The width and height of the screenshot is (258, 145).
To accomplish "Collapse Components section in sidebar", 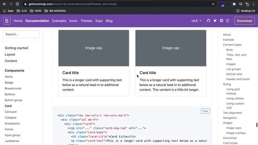I will click(x=15, y=70).
